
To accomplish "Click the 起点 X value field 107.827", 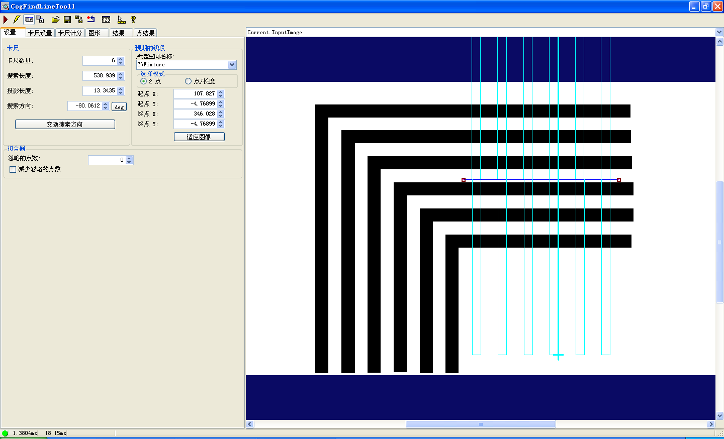I will 196,94.
